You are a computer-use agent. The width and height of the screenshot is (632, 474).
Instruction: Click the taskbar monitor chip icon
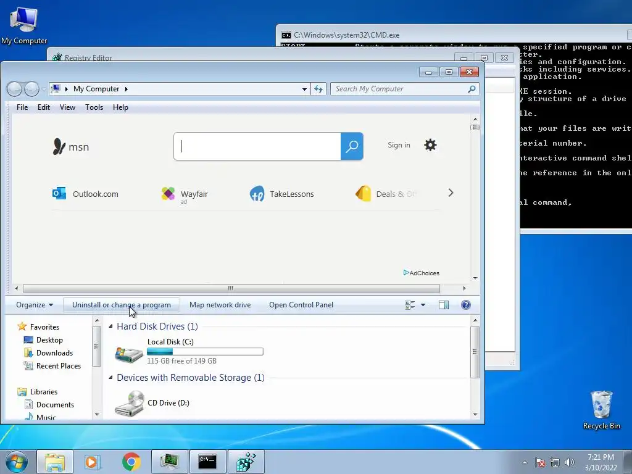click(169, 462)
